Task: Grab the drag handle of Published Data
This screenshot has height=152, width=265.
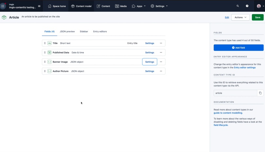Action: [45, 52]
